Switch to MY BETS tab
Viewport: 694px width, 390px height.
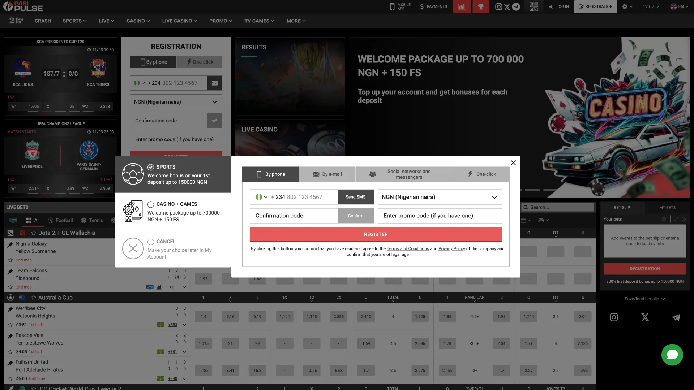click(x=667, y=207)
